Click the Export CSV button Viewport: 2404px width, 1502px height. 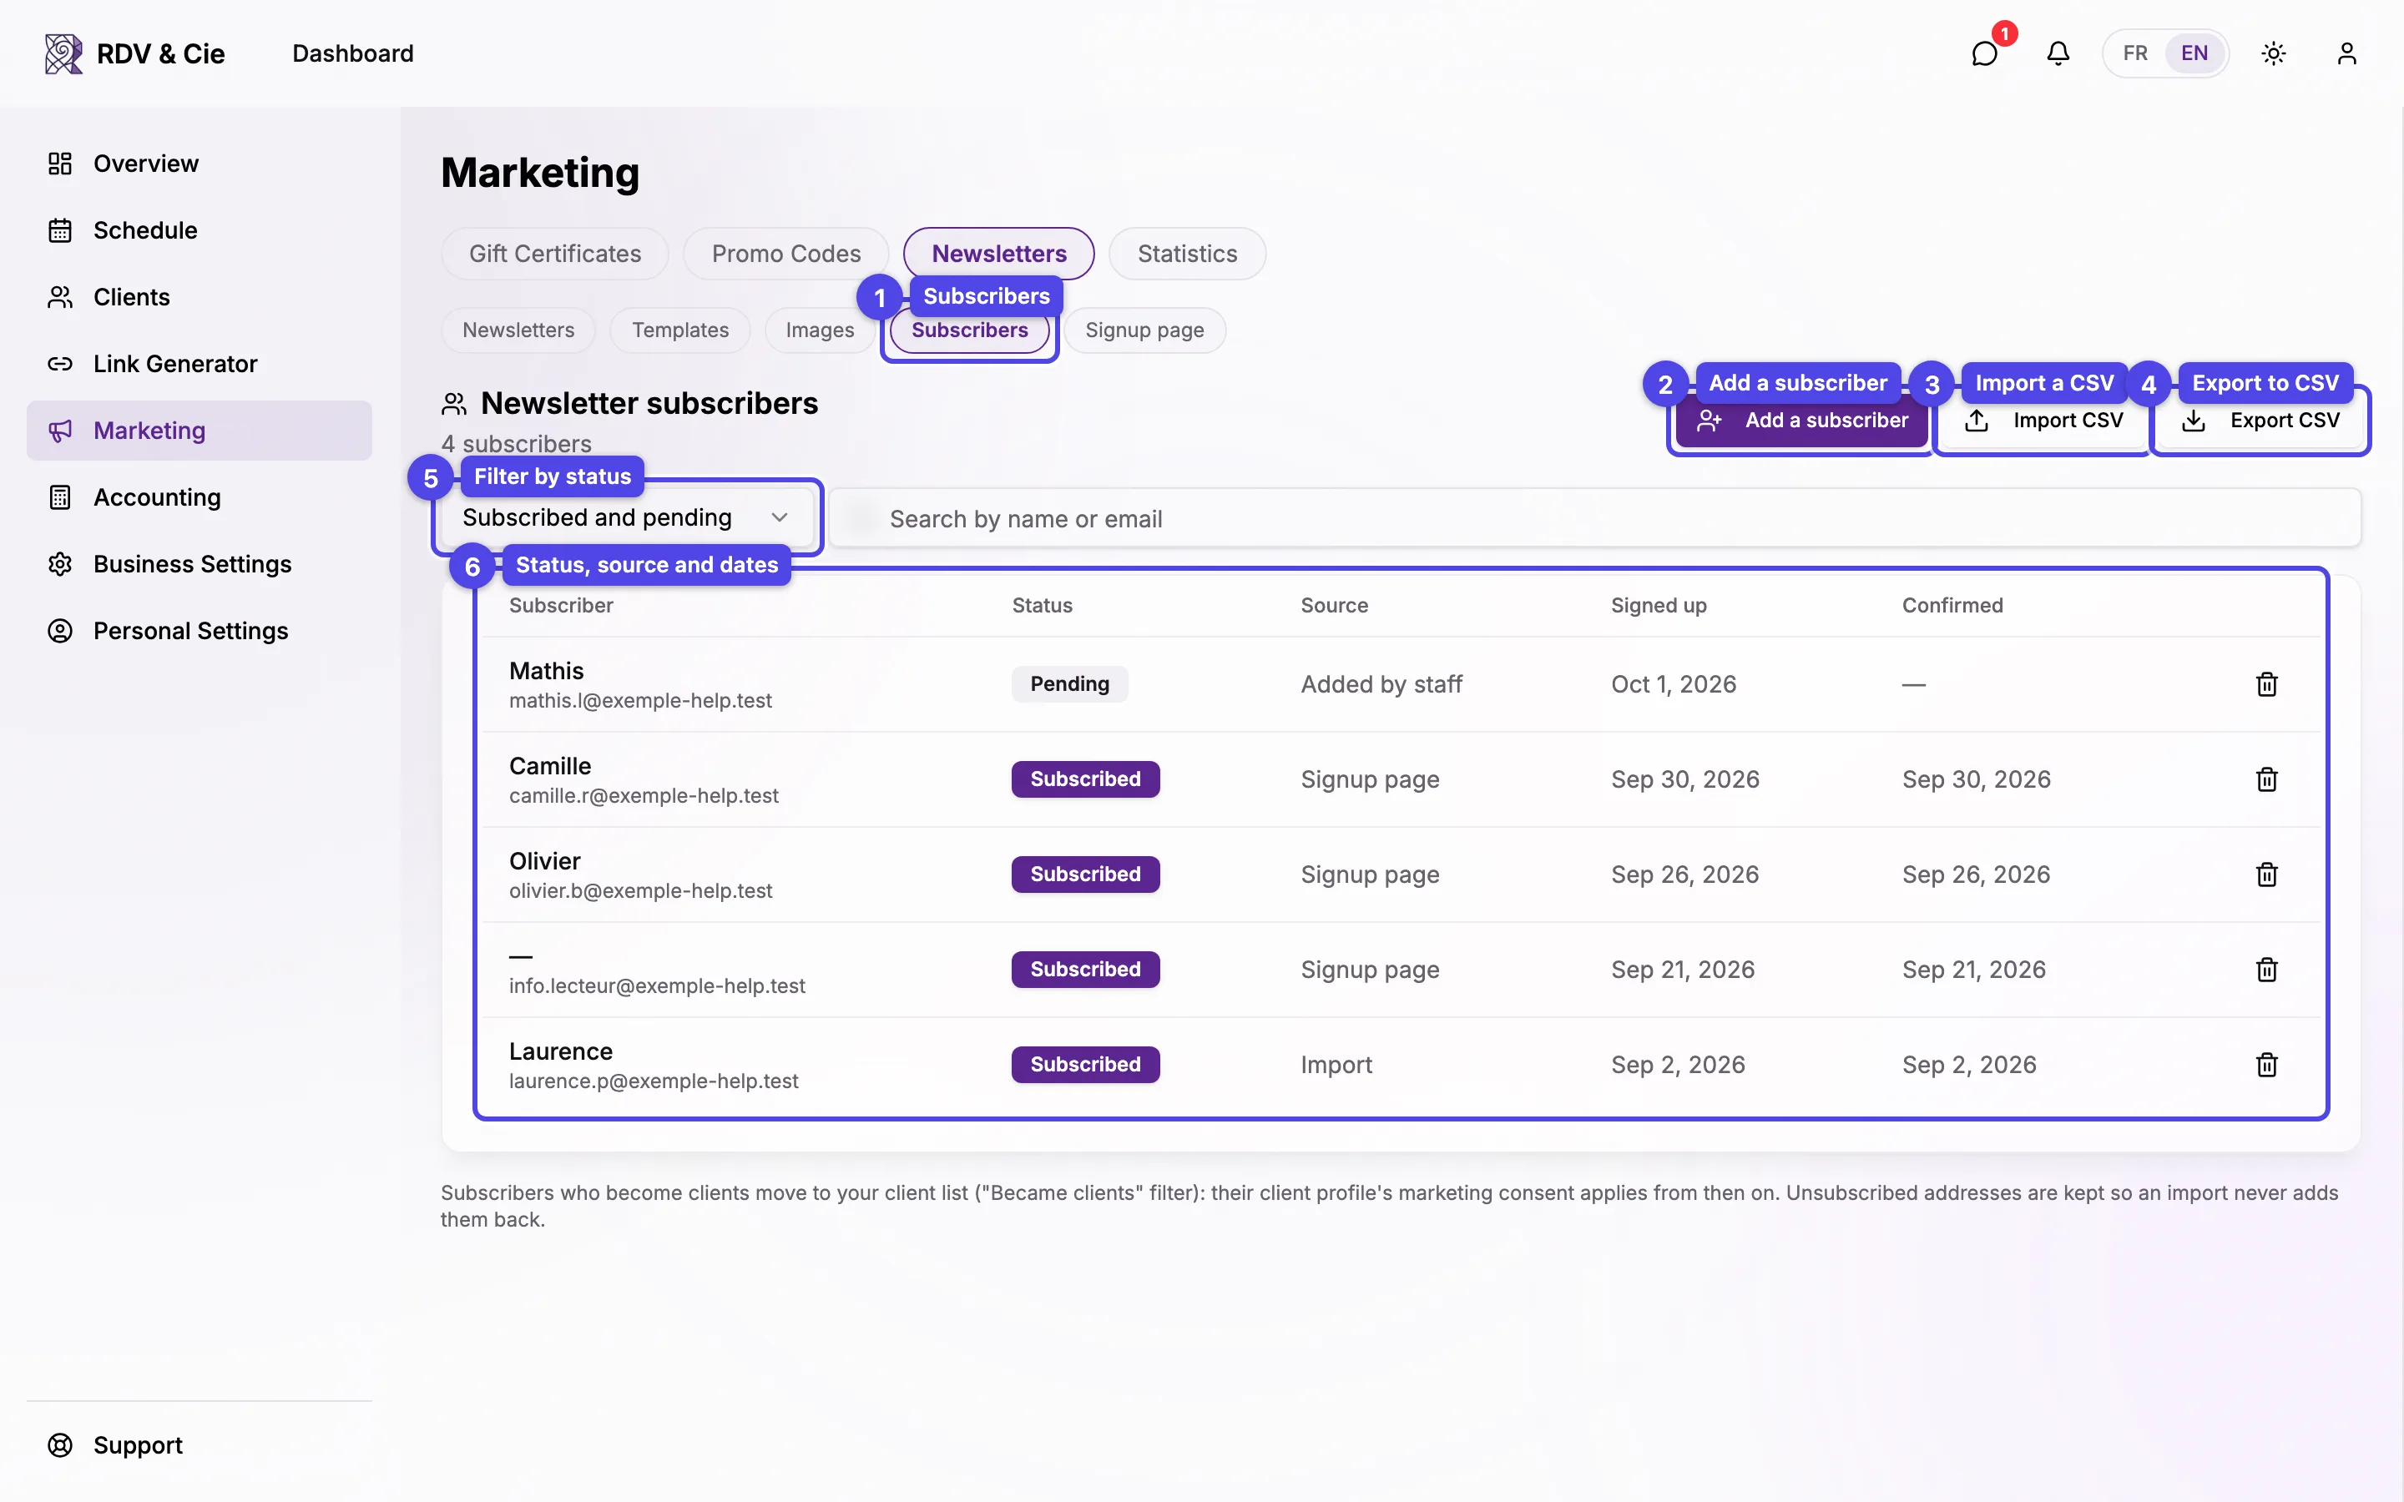click(x=2260, y=421)
